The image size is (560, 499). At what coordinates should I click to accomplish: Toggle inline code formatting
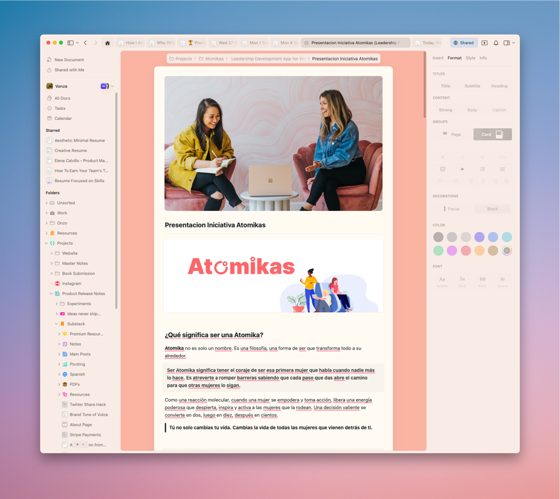pyautogui.click(x=502, y=157)
